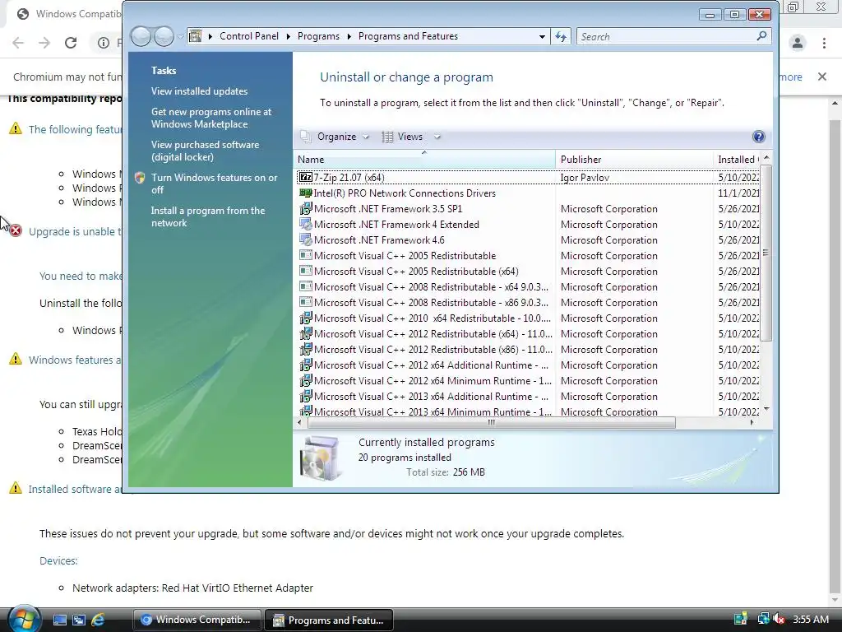Click the Show Desktop Quick Launch icon
Screen dimensions: 842x632
pyautogui.click(x=59, y=620)
